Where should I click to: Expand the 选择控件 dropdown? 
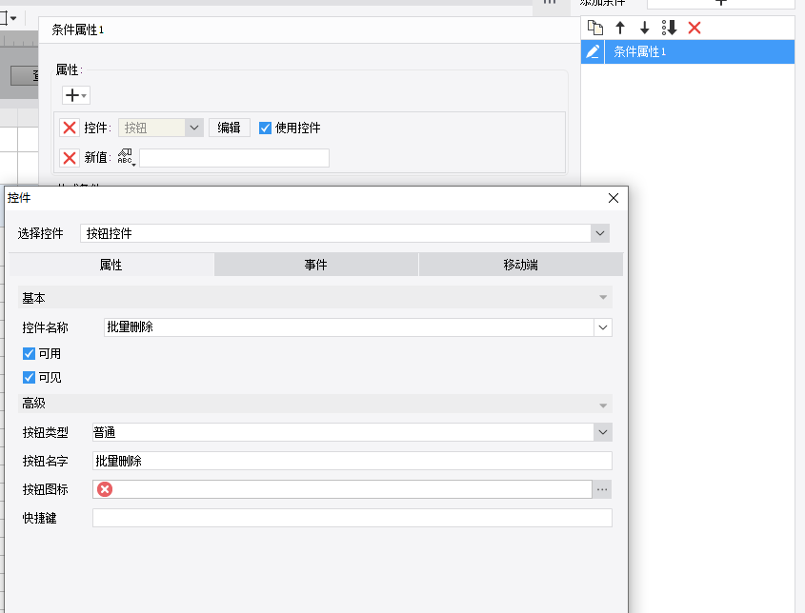tap(600, 233)
